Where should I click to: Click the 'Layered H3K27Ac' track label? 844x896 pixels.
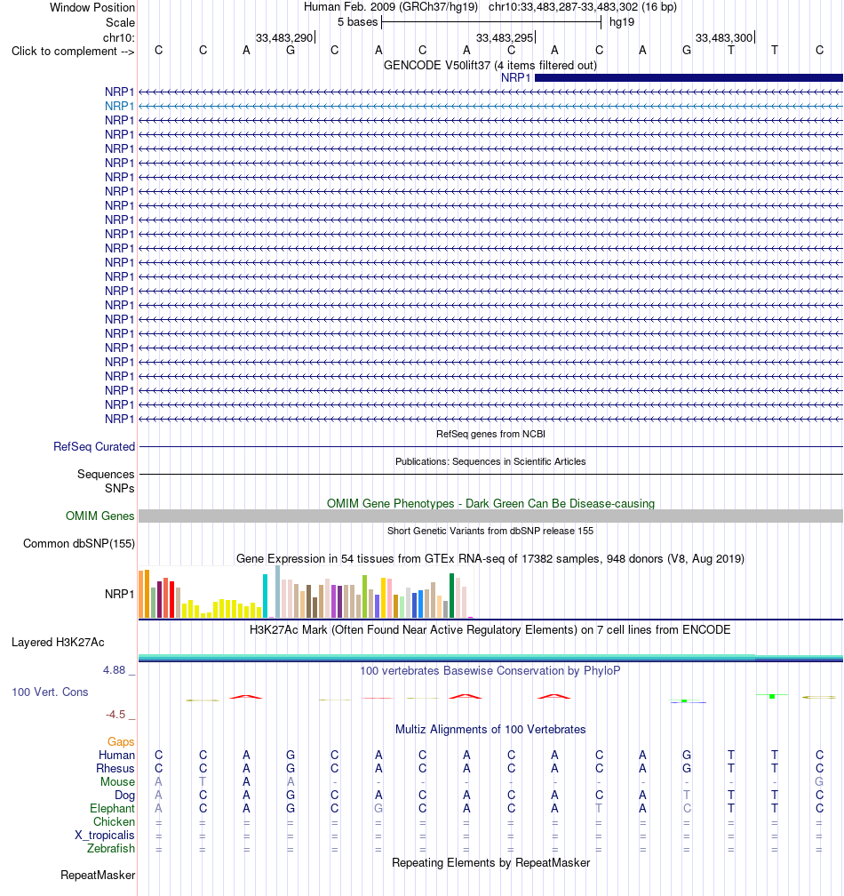[x=58, y=642]
